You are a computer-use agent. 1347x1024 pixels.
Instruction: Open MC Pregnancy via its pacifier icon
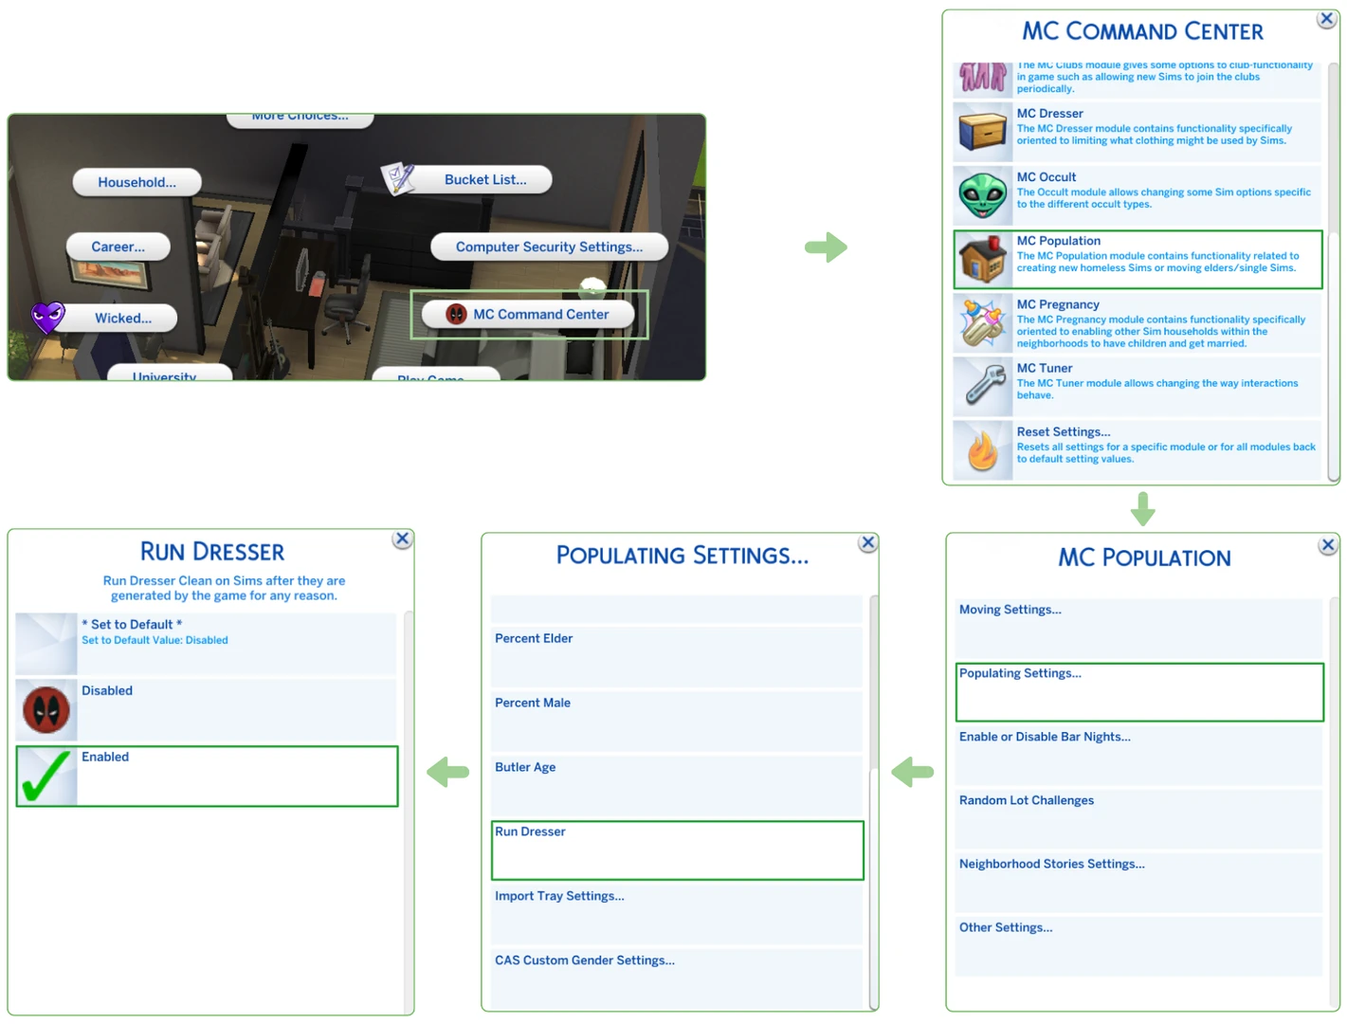click(x=982, y=323)
